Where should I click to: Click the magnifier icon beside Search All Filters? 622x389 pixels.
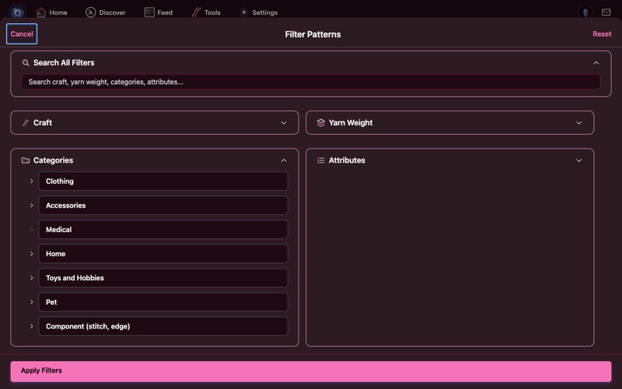click(x=26, y=63)
